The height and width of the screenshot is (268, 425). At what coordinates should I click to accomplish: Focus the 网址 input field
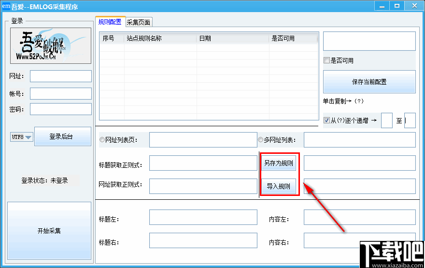pyautogui.click(x=61, y=76)
